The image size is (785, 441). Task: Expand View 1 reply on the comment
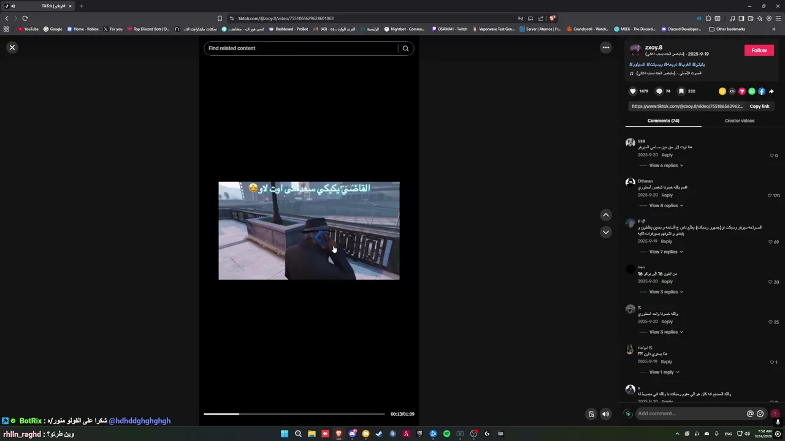click(x=664, y=372)
